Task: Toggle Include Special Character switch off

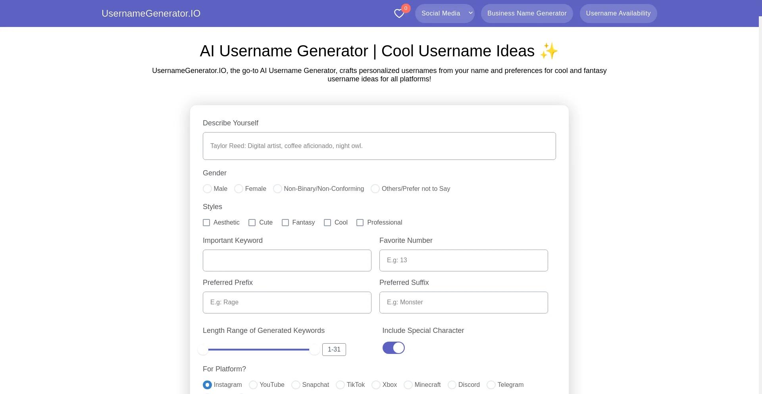Action: [x=393, y=348]
